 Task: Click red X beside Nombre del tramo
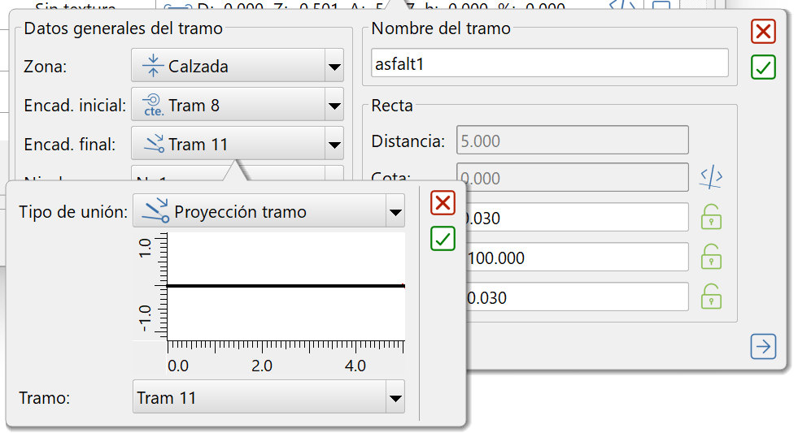[x=763, y=32]
